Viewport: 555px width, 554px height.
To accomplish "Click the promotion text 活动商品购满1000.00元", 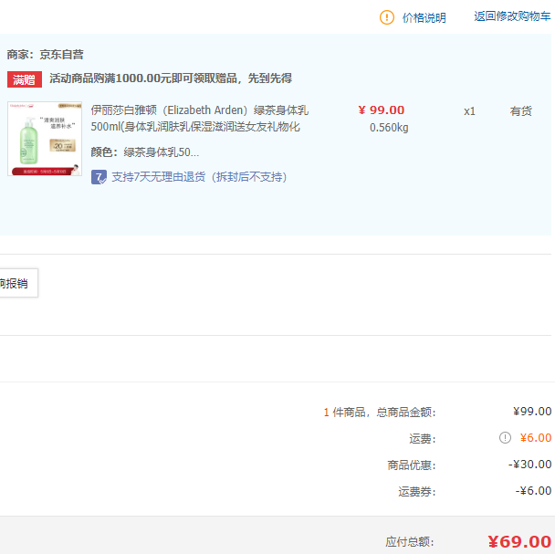I will tap(171, 78).
